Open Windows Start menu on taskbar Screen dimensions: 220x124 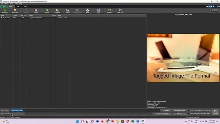(77, 121)
